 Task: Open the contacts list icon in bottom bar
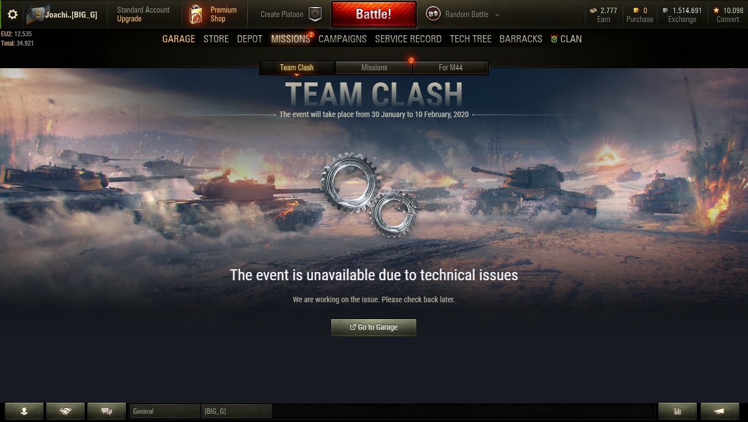[x=24, y=411]
